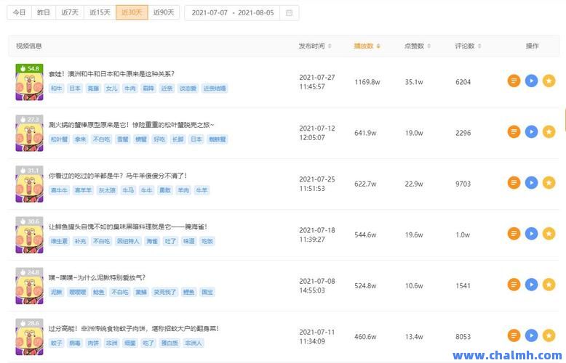Screen dimensions: 566x363
Task: Star the video with 622.7w plays
Action: pyautogui.click(x=549, y=182)
